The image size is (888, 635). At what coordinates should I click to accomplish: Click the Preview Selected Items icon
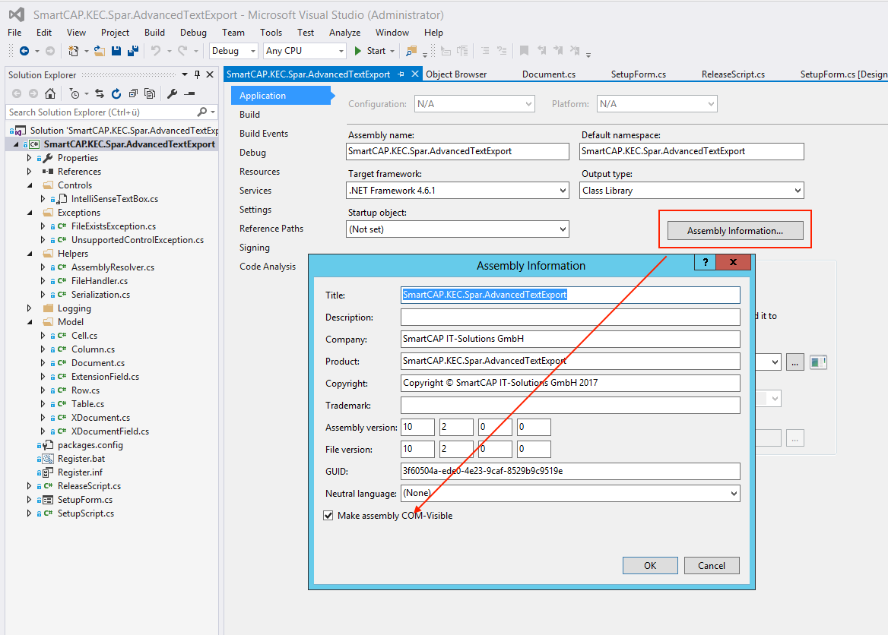coord(190,93)
